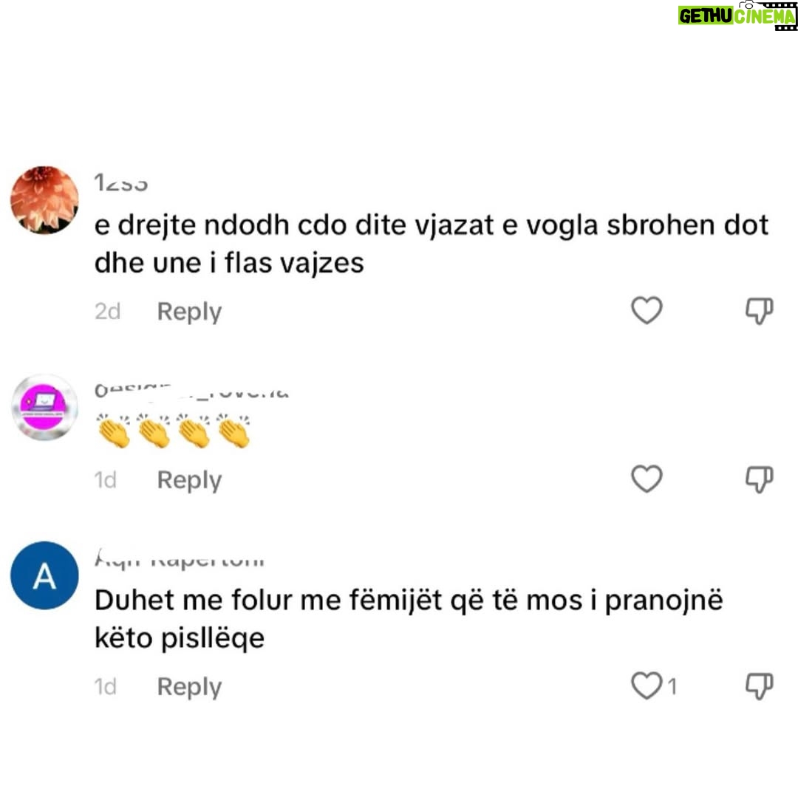Open the username above 'Duhet me folur'

[180, 559]
